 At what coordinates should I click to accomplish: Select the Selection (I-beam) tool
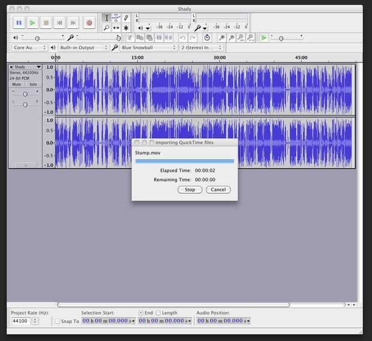107,18
